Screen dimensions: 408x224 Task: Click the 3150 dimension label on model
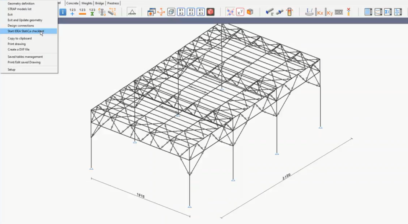coord(287,176)
